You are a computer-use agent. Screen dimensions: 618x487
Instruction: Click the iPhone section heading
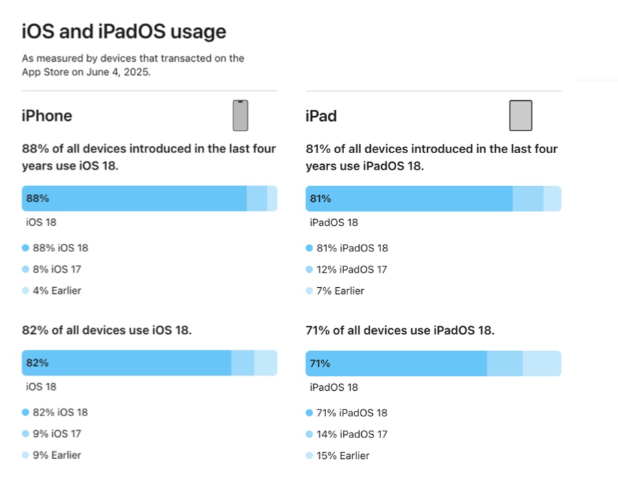click(47, 115)
